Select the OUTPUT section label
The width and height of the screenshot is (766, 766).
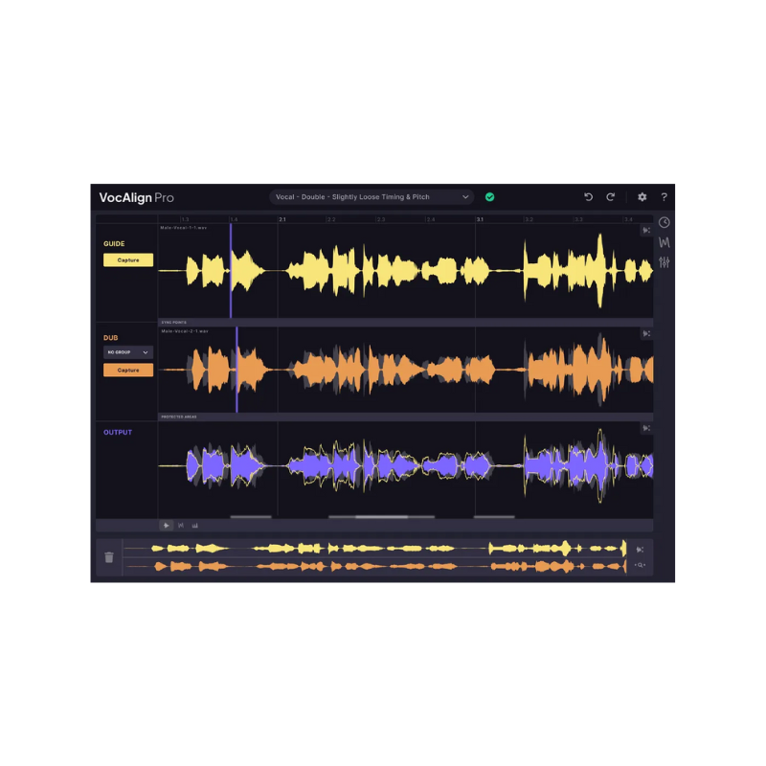[117, 433]
